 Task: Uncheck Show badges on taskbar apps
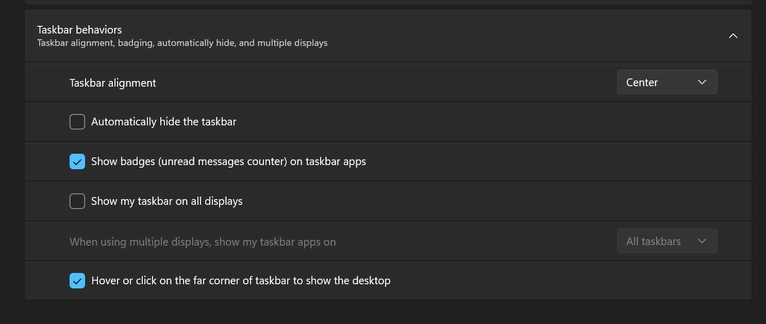(x=77, y=161)
